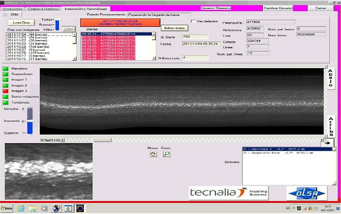This screenshot has height=214, width=341.
Task: Switch to the Producción tab
Action: click(13, 9)
